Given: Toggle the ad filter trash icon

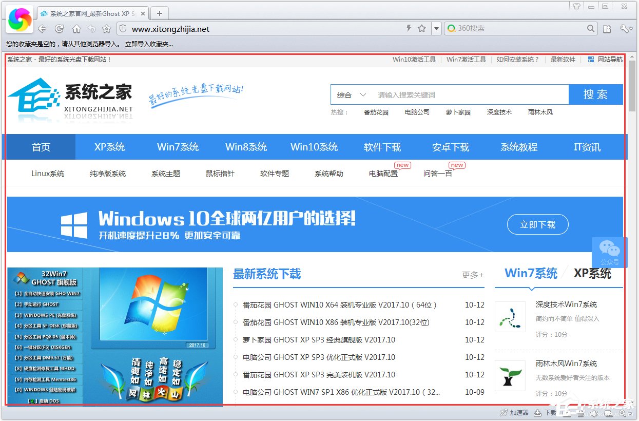Looking at the screenshot, I should click(580, 413).
